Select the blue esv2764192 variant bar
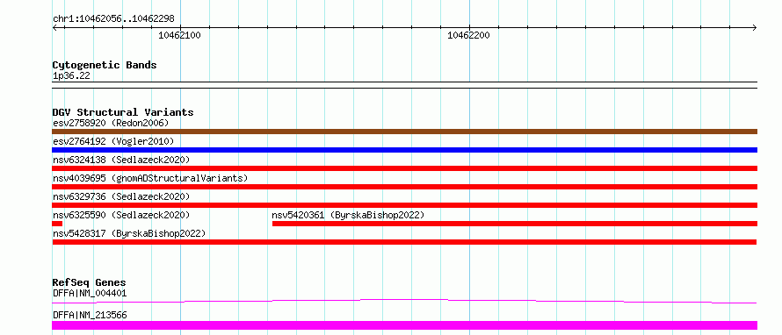Screen dimensions: 782x335 [404, 150]
